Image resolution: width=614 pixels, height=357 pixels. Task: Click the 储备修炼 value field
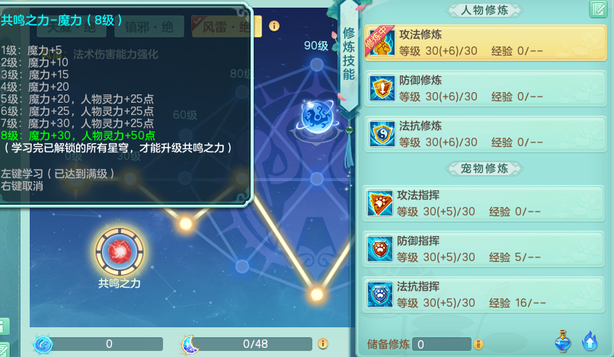(442, 344)
